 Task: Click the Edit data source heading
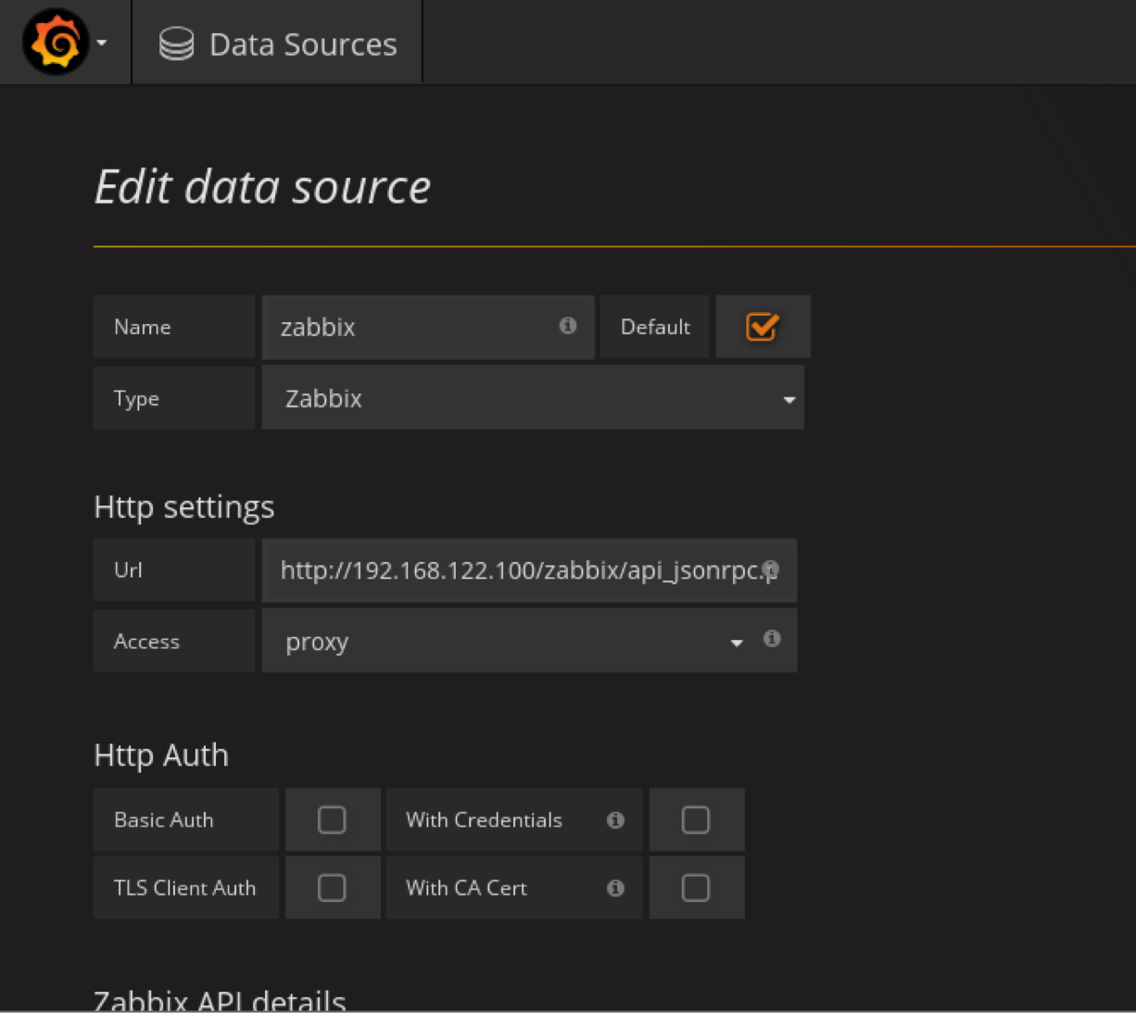click(x=263, y=187)
